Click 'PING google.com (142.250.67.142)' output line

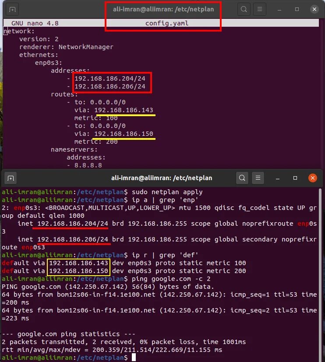pos(108,287)
